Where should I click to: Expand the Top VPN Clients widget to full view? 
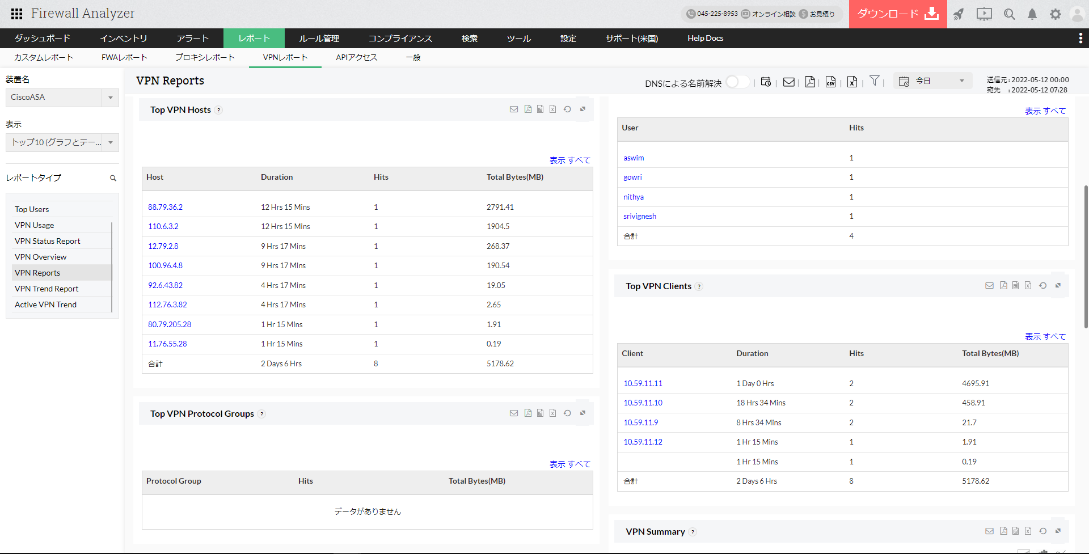click(1058, 286)
